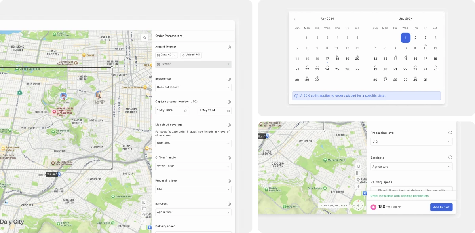Select 25 May in the calendar
Image resolution: width=475 pixels, height=233 pixels.
click(435, 69)
